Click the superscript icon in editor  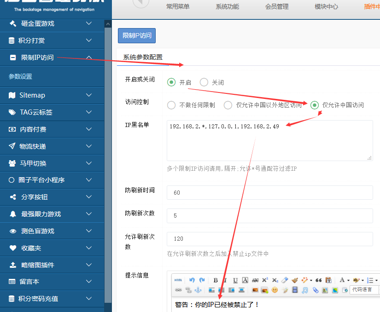point(265,280)
